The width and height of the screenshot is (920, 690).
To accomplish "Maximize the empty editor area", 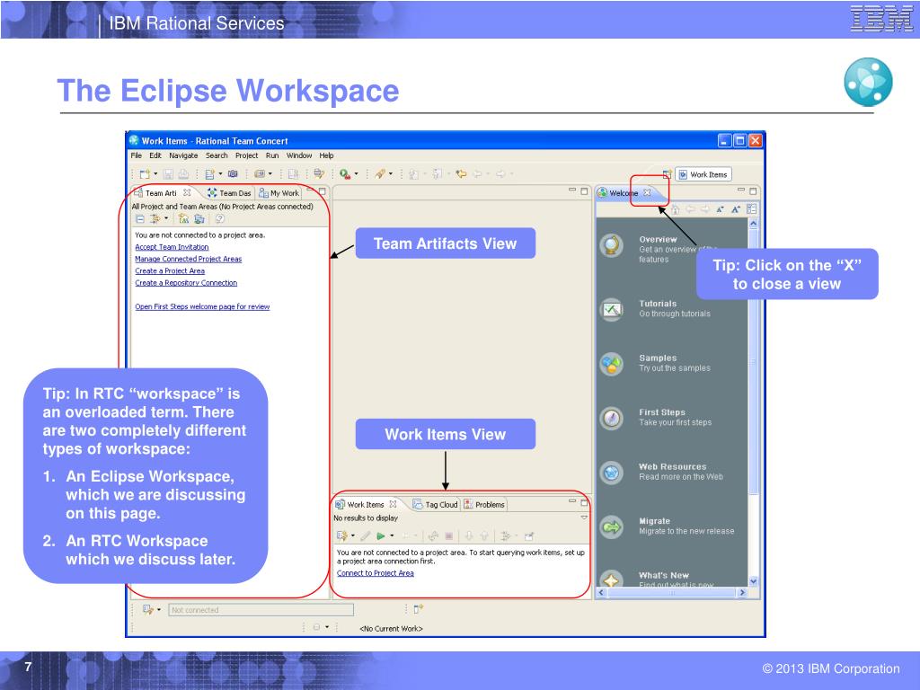I will pos(584,190).
